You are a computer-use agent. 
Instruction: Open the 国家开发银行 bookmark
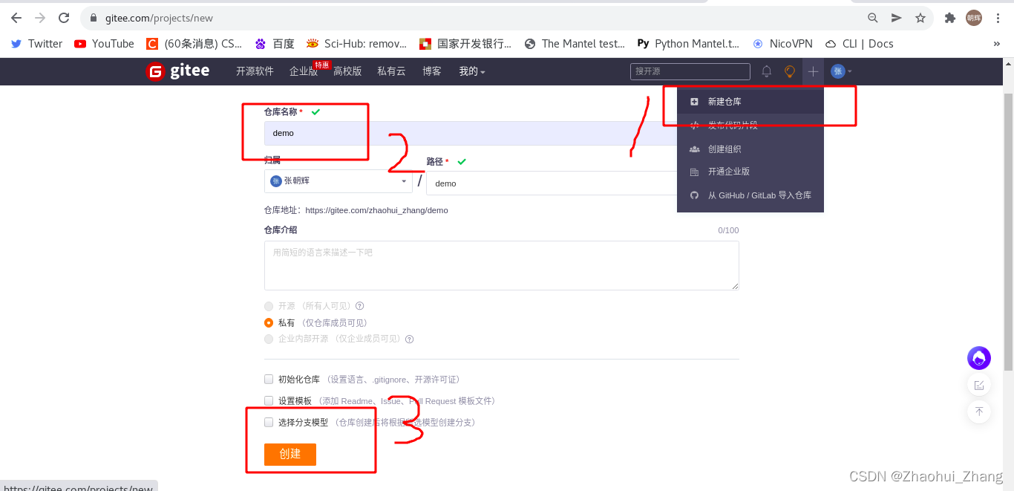pyautogui.click(x=465, y=44)
